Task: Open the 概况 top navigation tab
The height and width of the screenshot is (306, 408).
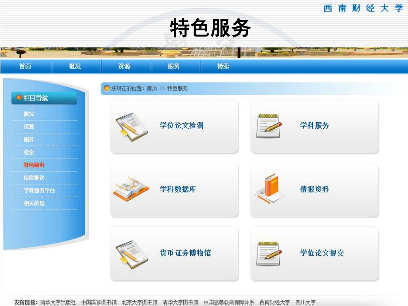Action: [75, 67]
